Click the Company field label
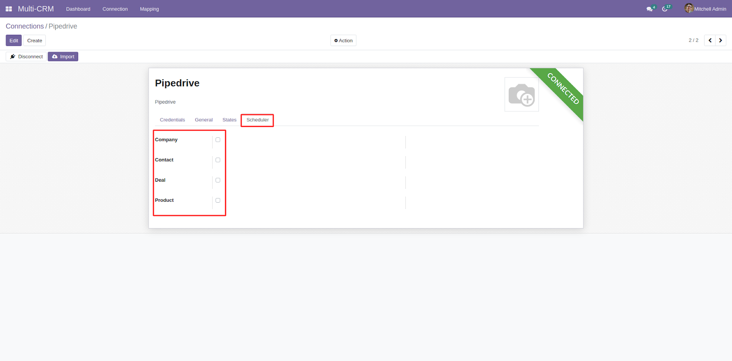The image size is (732, 361). tap(166, 140)
